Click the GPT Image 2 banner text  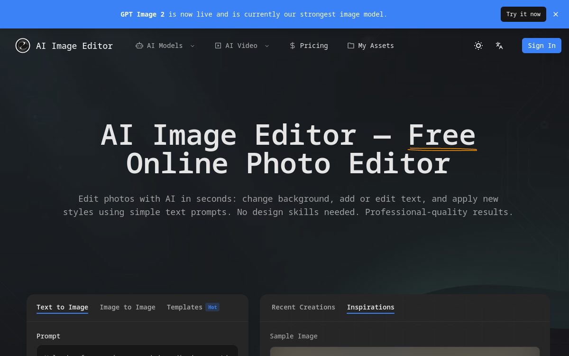pos(254,14)
